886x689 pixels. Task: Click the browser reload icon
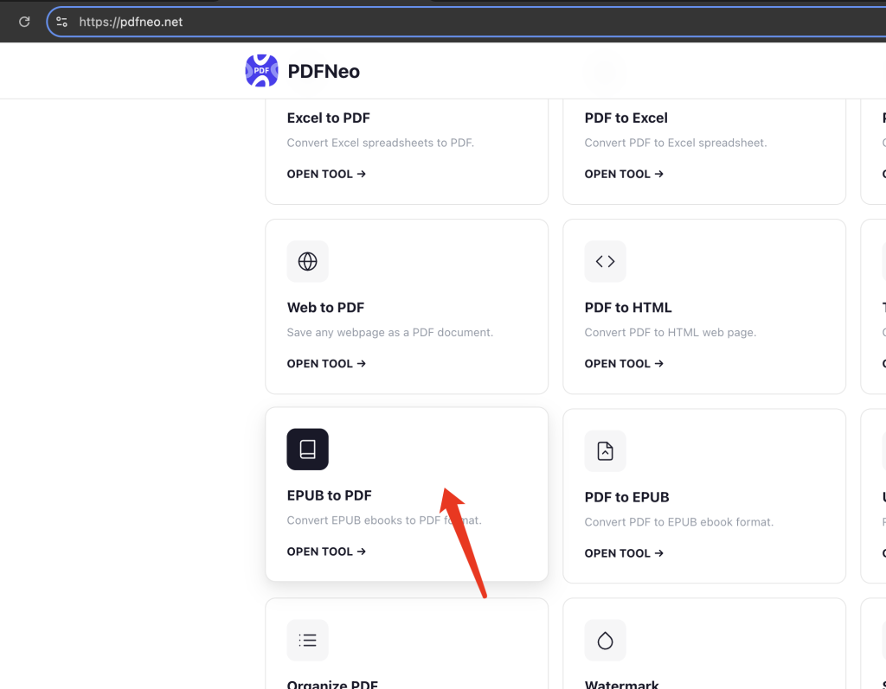[24, 22]
